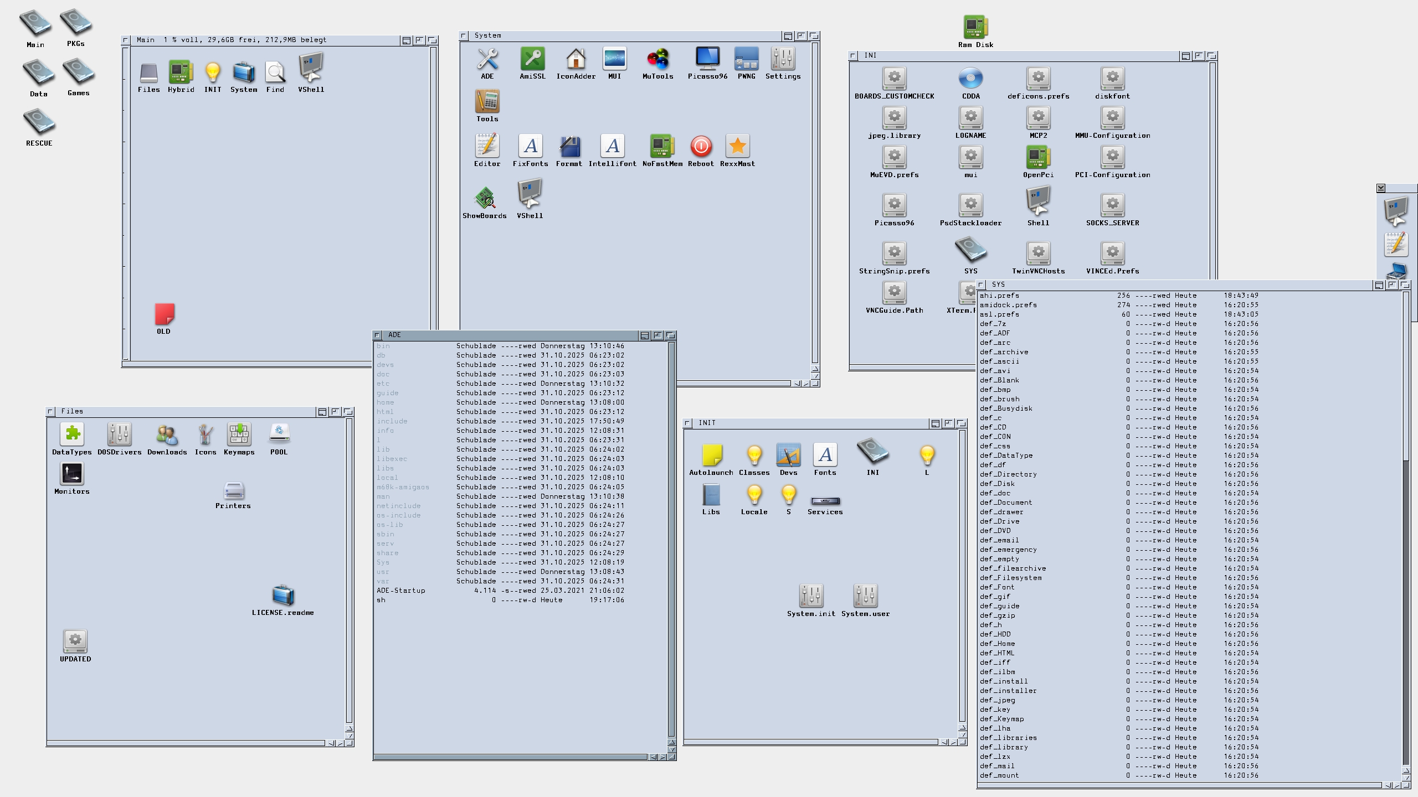Click the Files window horizontal scrollbar
Image resolution: width=1418 pixels, height=797 pixels.
(186, 743)
